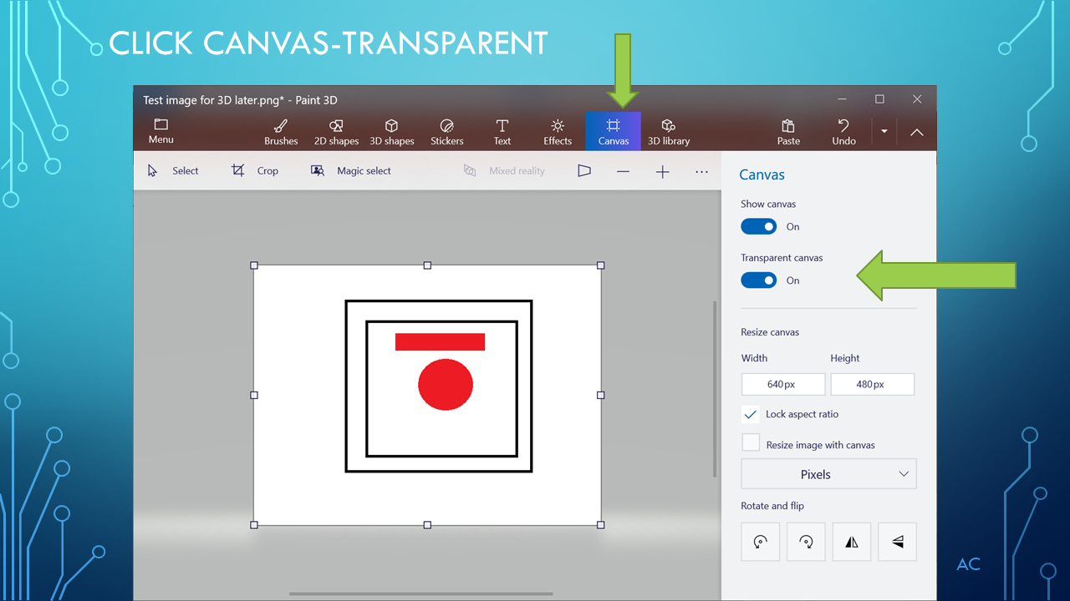Open the Pixels units dropdown
The height and width of the screenshot is (601, 1070).
pos(828,473)
